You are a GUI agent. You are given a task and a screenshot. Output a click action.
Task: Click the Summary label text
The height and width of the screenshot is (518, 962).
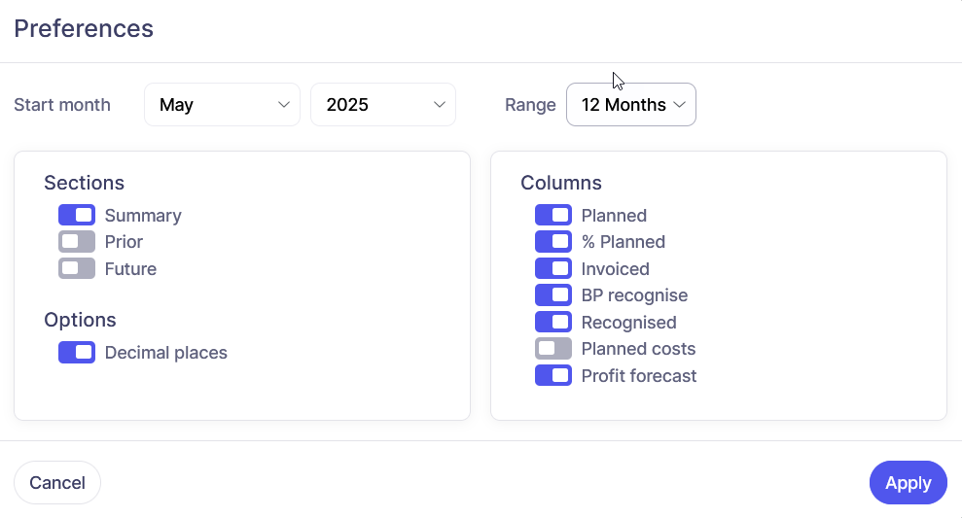(143, 216)
